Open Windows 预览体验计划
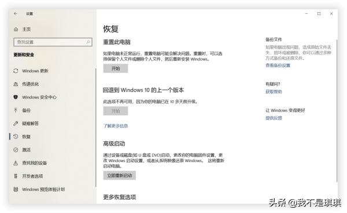Viewport: 347px width, 213px height. coord(43,189)
